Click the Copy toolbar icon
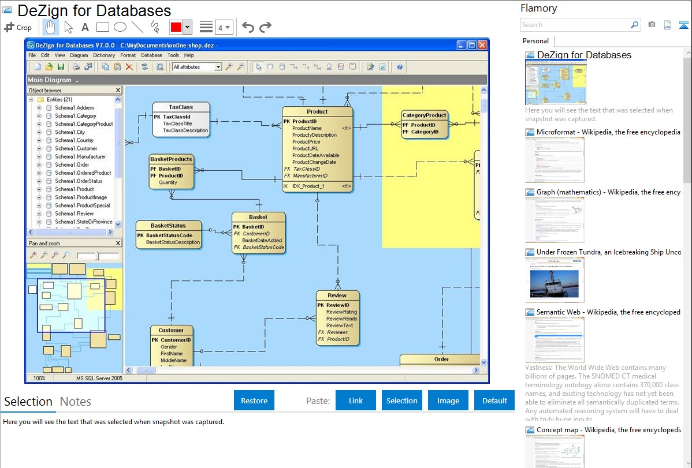 (x=106, y=66)
